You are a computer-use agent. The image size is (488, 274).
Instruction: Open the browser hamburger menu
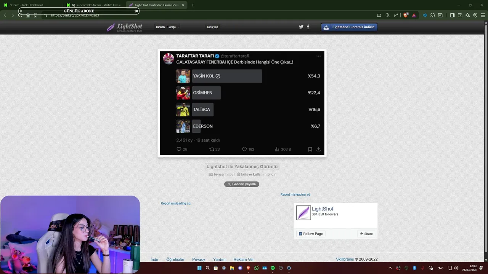pos(483,15)
